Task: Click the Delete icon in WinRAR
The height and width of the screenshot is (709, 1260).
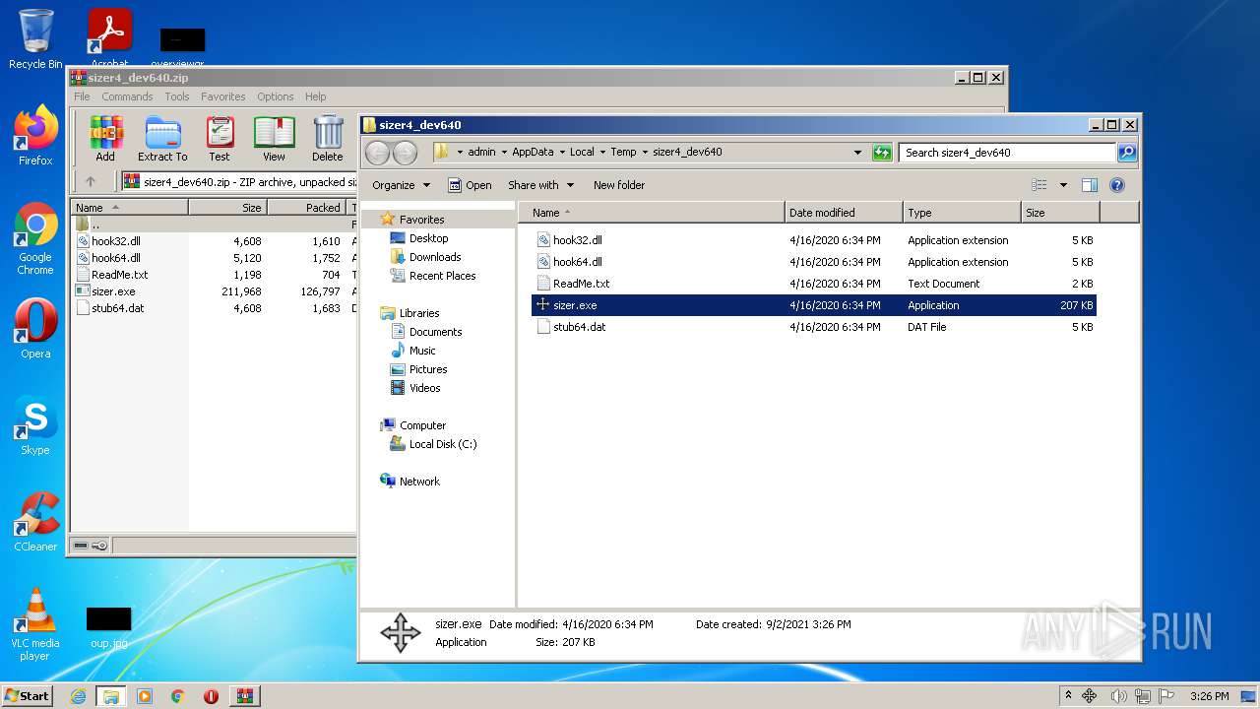Action: [328, 139]
